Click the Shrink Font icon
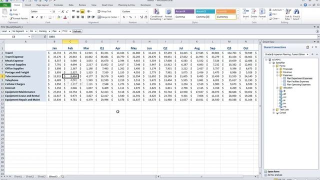 (x=67, y=11)
